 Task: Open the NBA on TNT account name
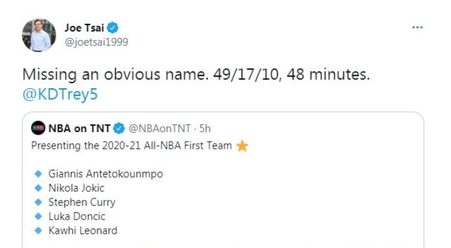79,128
